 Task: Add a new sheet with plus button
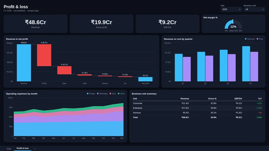(x=35, y=149)
